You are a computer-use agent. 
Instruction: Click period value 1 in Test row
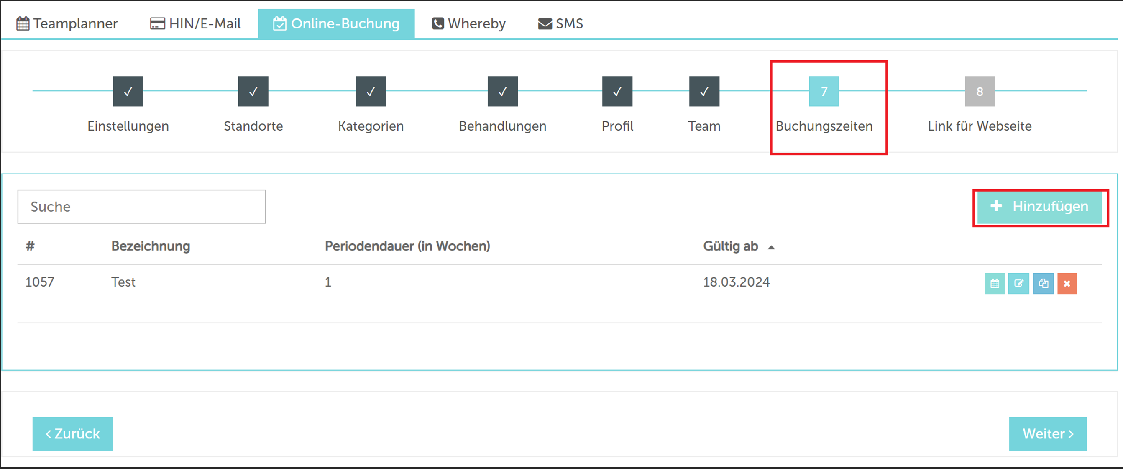coord(328,282)
